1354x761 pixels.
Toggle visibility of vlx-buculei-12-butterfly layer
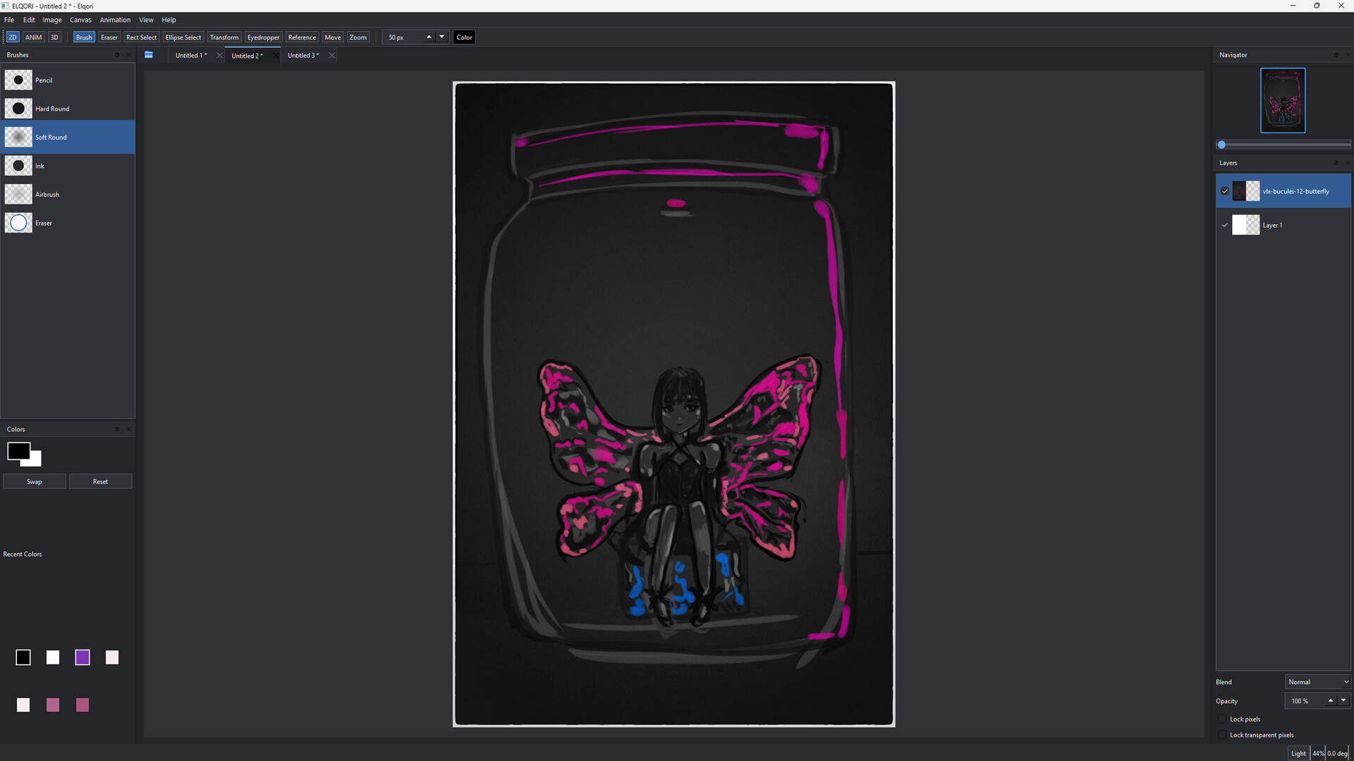click(1225, 191)
